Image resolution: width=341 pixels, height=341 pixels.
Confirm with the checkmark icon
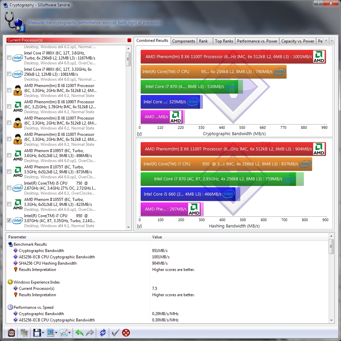pos(115,332)
